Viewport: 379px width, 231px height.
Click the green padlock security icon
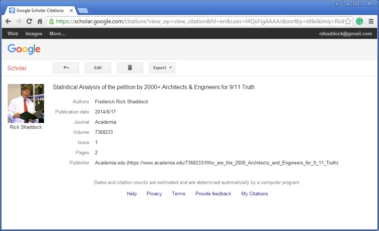click(x=51, y=21)
